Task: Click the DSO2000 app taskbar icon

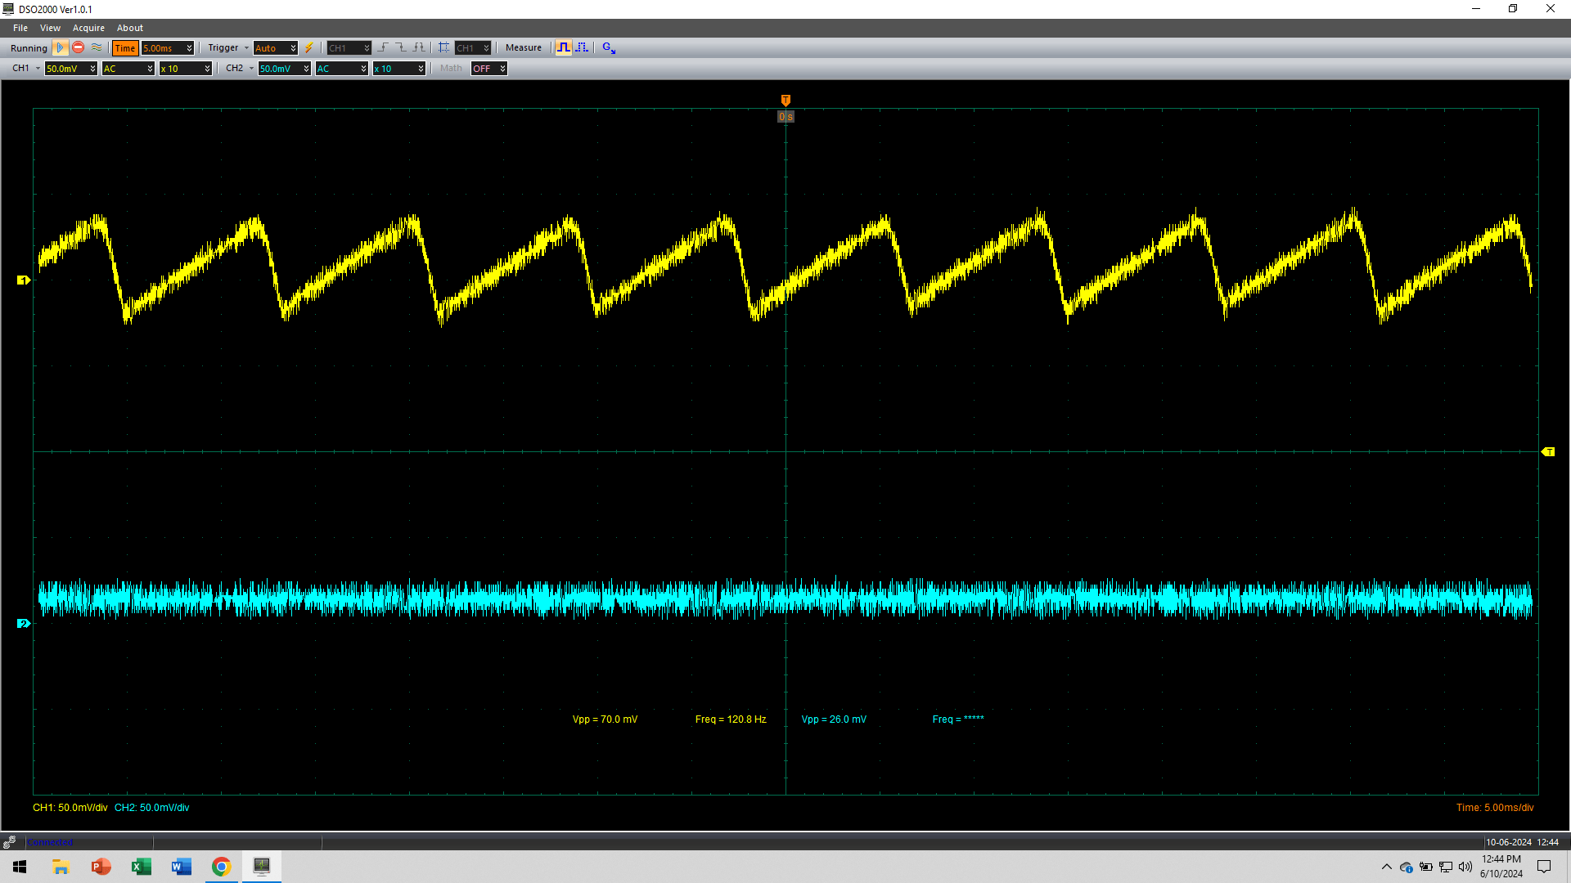Action: coord(262,867)
